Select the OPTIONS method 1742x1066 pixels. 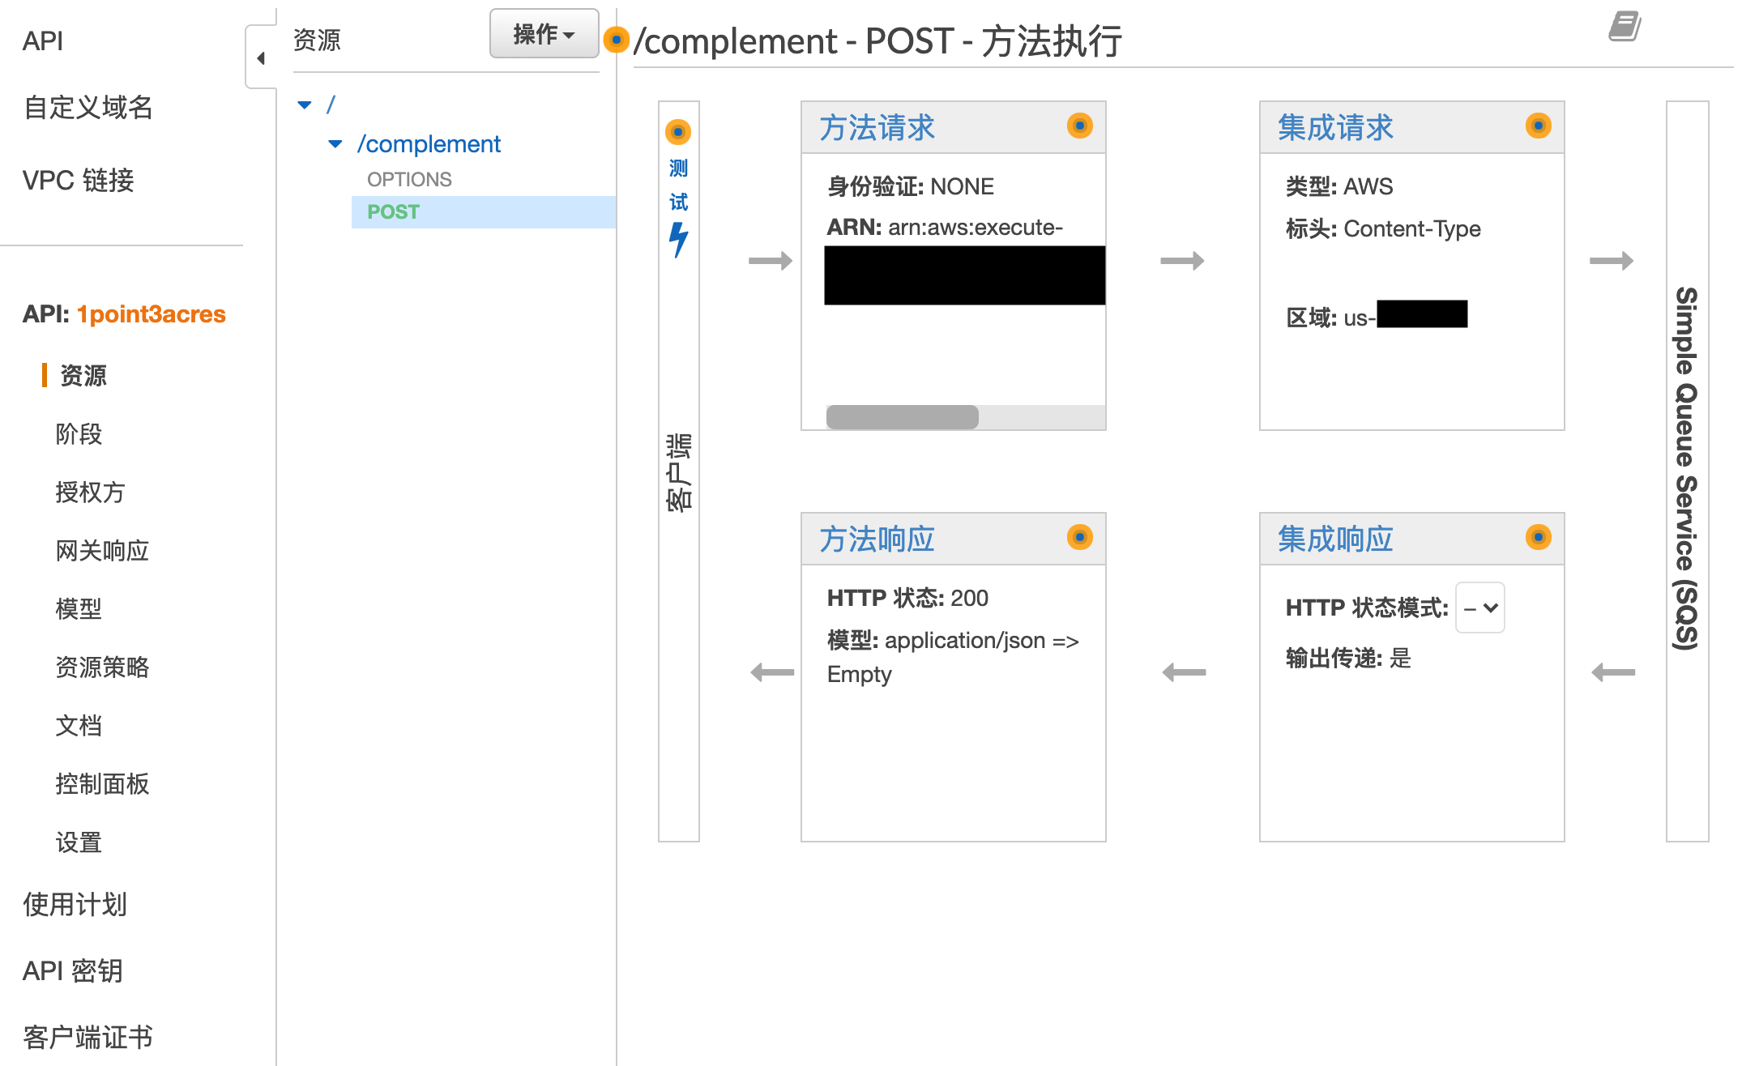point(409,179)
